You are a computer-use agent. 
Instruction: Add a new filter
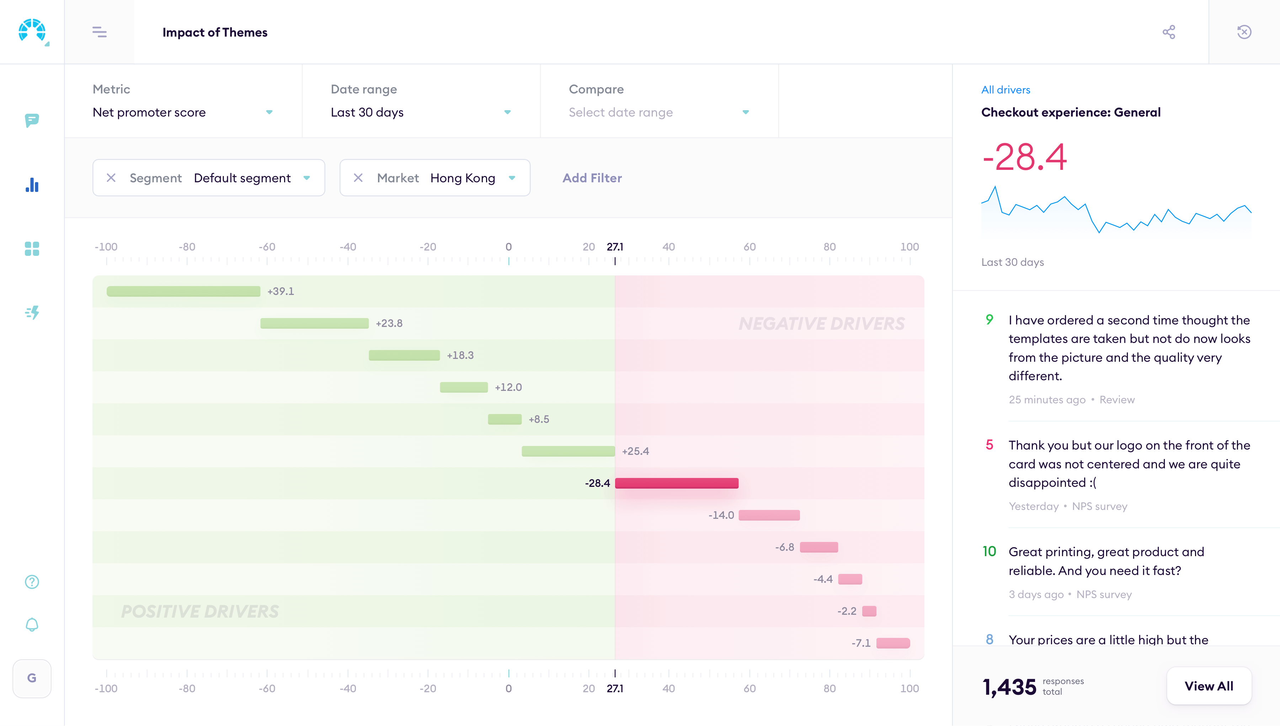tap(592, 178)
